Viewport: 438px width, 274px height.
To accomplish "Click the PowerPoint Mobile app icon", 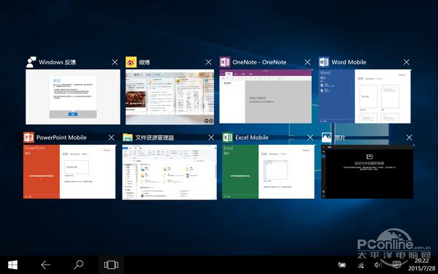I will (28, 137).
